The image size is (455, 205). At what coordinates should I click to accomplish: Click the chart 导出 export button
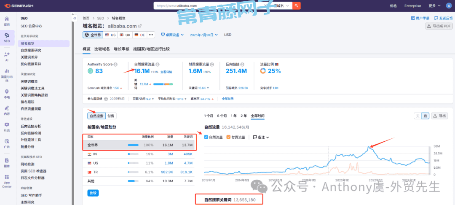(439, 116)
